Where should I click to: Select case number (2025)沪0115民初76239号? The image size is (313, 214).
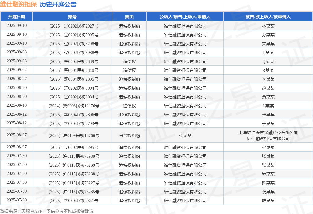[74, 165]
